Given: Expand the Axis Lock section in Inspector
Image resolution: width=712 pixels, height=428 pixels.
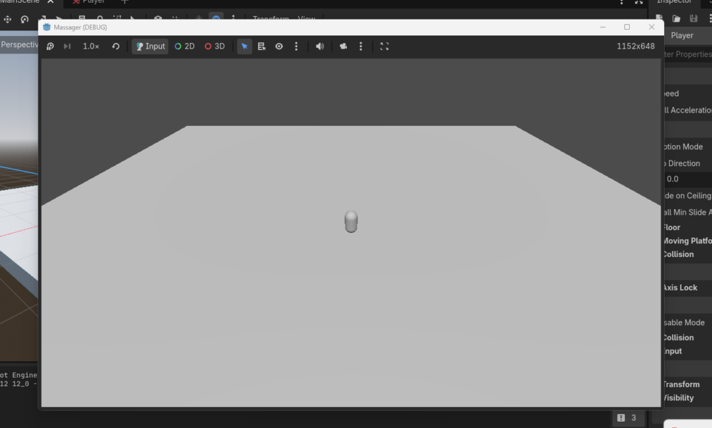Looking at the screenshot, I should (x=680, y=288).
